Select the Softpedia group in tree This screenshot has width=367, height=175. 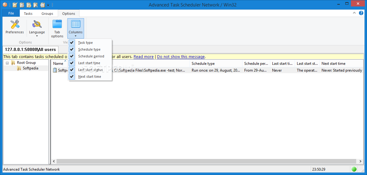[x=30, y=69]
